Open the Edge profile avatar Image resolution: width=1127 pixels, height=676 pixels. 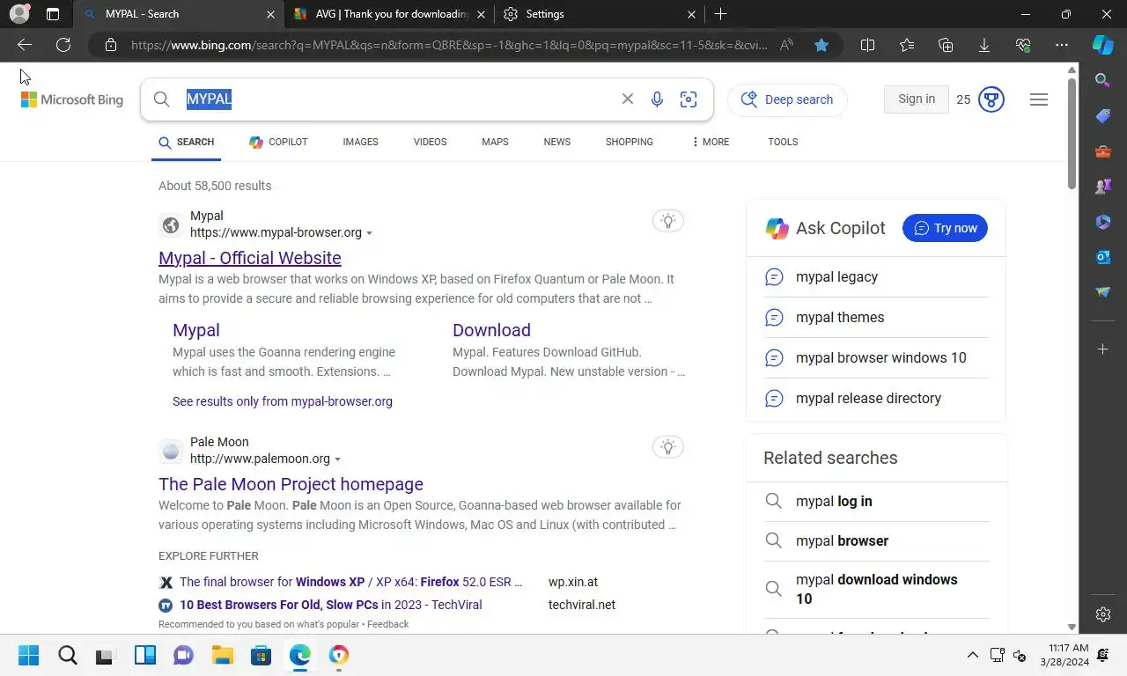coord(19,14)
